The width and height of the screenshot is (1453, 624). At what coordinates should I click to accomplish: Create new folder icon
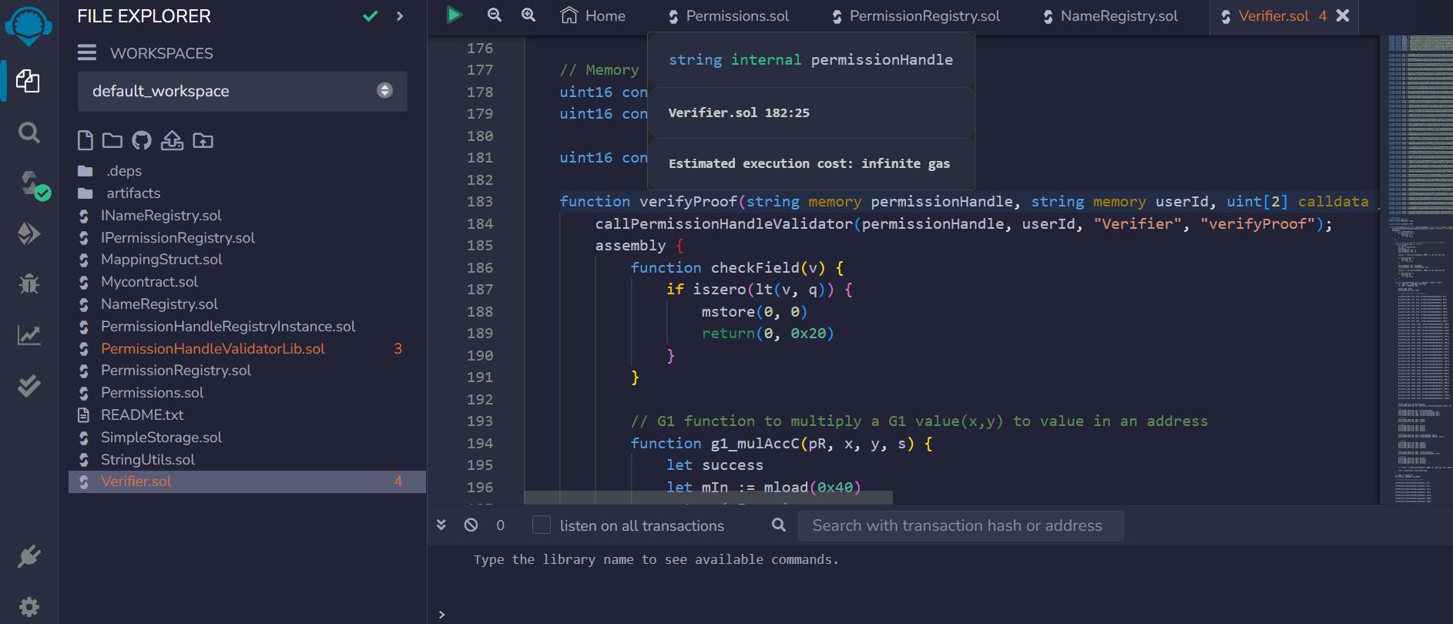click(112, 140)
